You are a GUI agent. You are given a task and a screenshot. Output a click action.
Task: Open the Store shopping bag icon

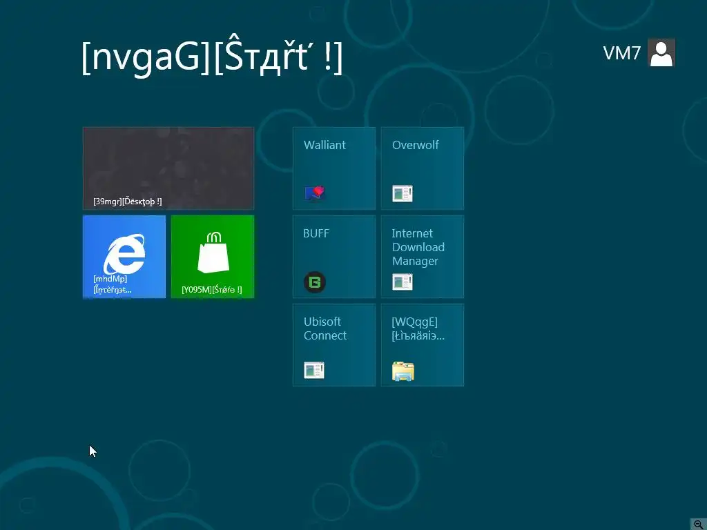click(x=213, y=253)
